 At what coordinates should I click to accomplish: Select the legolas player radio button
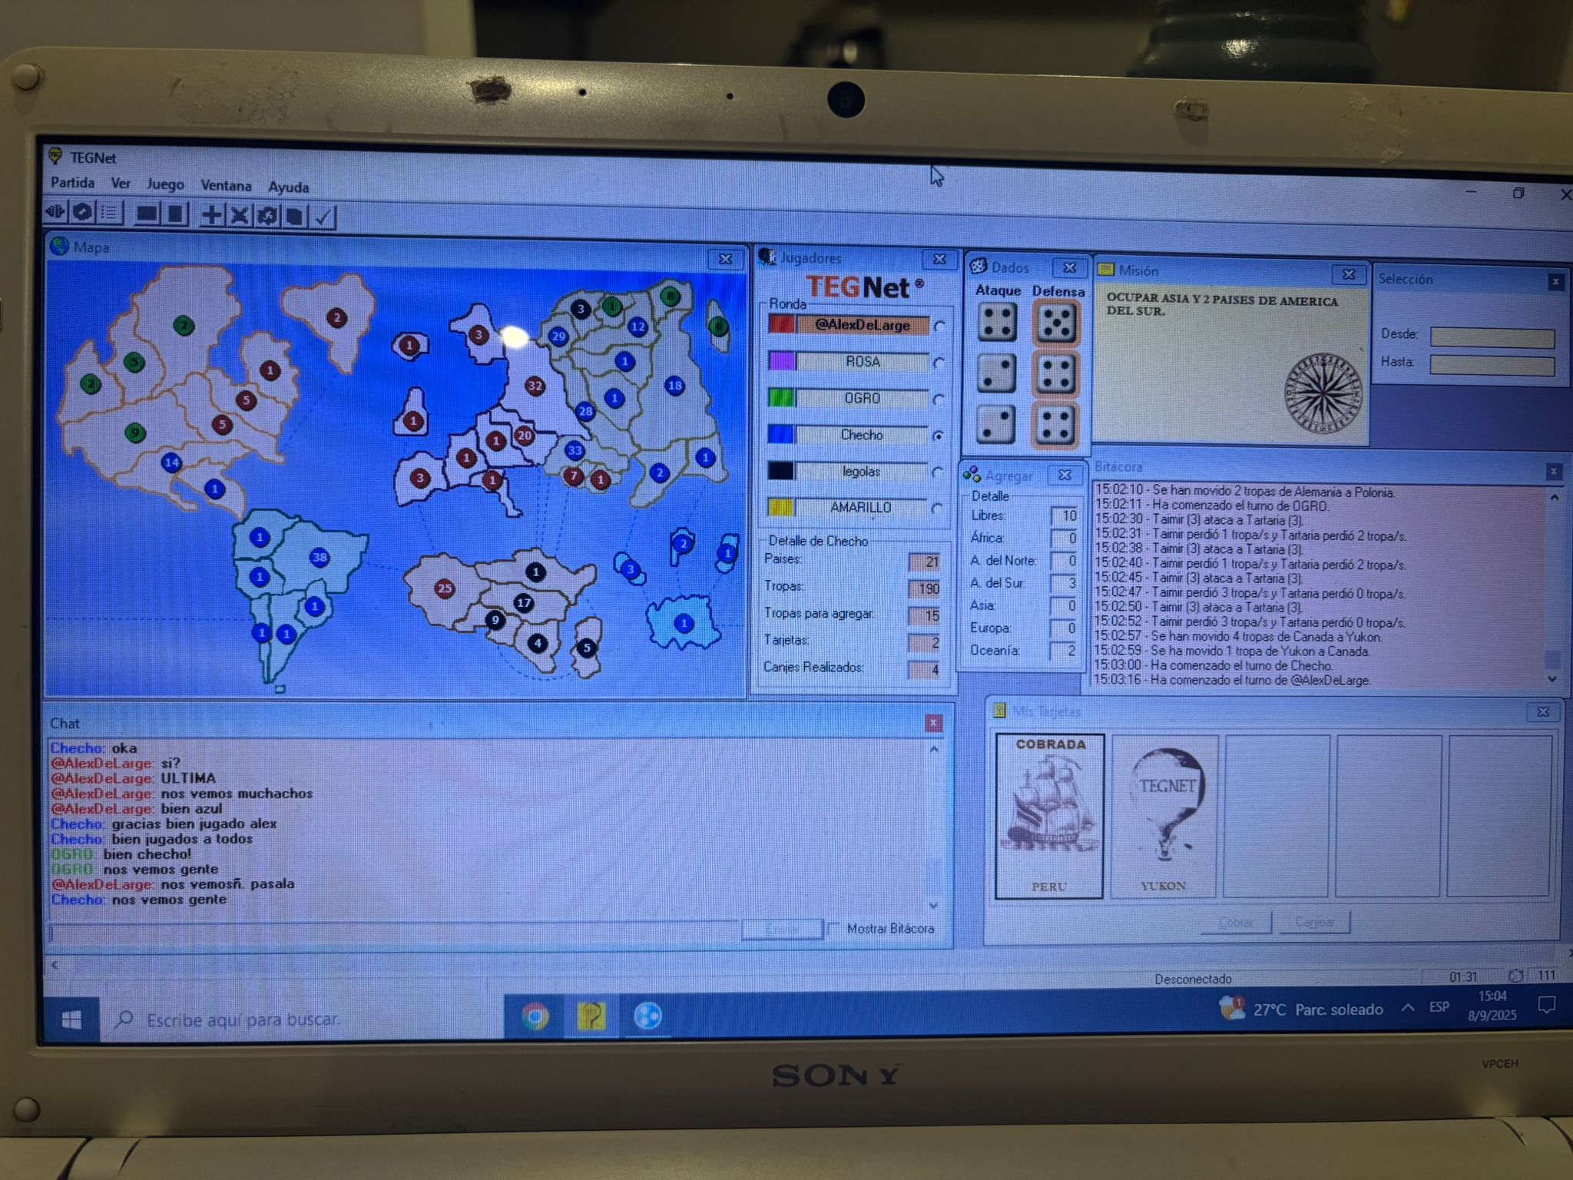pos(937,472)
